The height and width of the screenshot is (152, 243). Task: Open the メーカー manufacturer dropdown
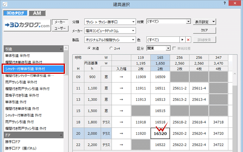[x=110, y=31]
